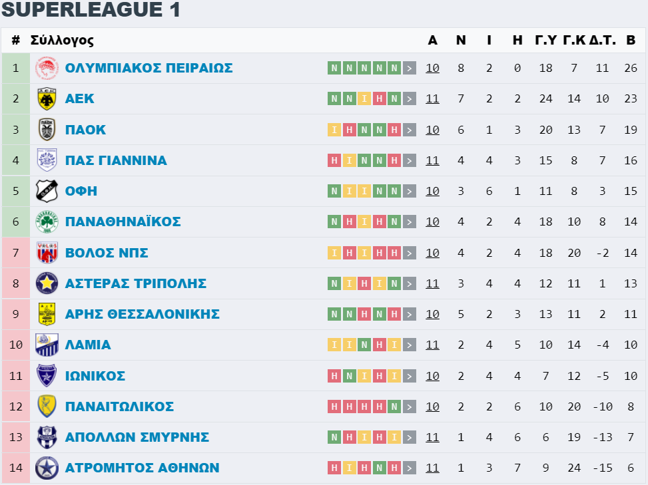The height and width of the screenshot is (485, 648).
Task: Click the Ατρόμητος Αθηνών star crest
Action: [x=47, y=468]
